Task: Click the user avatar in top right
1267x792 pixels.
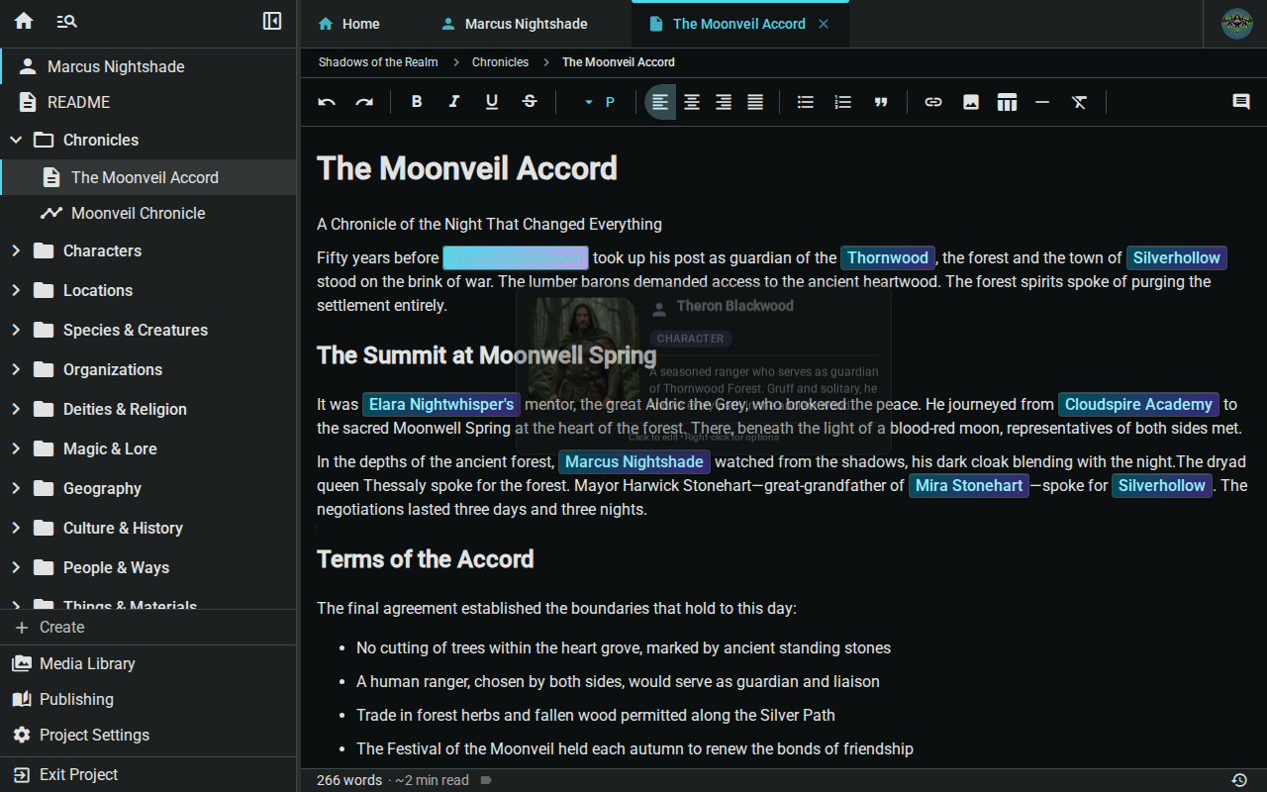Action: click(x=1237, y=23)
